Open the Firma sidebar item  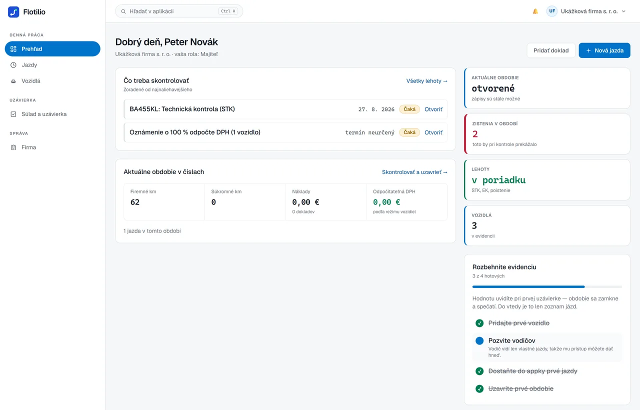coord(52,147)
